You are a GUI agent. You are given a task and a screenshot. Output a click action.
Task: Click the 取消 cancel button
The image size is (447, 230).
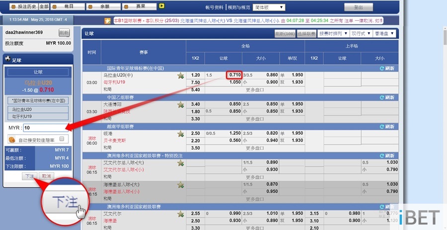(46, 176)
